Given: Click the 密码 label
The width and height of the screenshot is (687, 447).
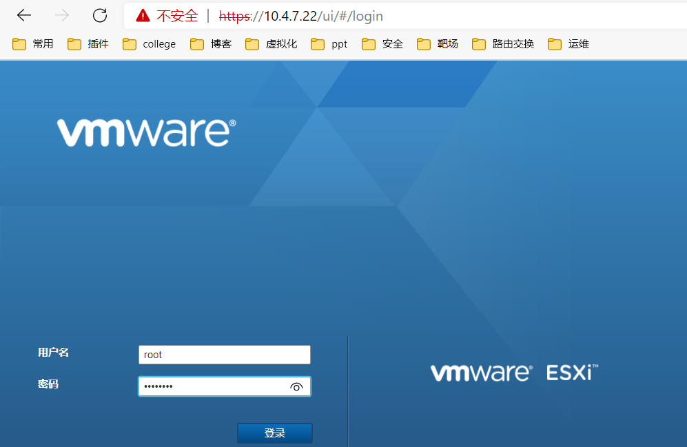Looking at the screenshot, I should [x=48, y=384].
